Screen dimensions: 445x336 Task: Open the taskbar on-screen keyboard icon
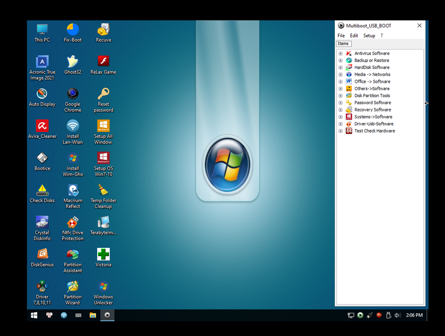[78, 315]
